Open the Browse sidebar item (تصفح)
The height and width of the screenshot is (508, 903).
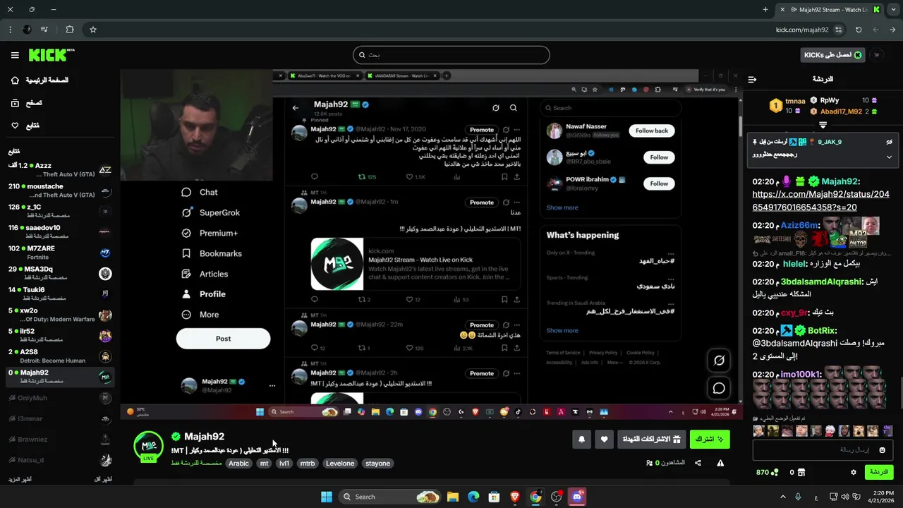[26, 103]
